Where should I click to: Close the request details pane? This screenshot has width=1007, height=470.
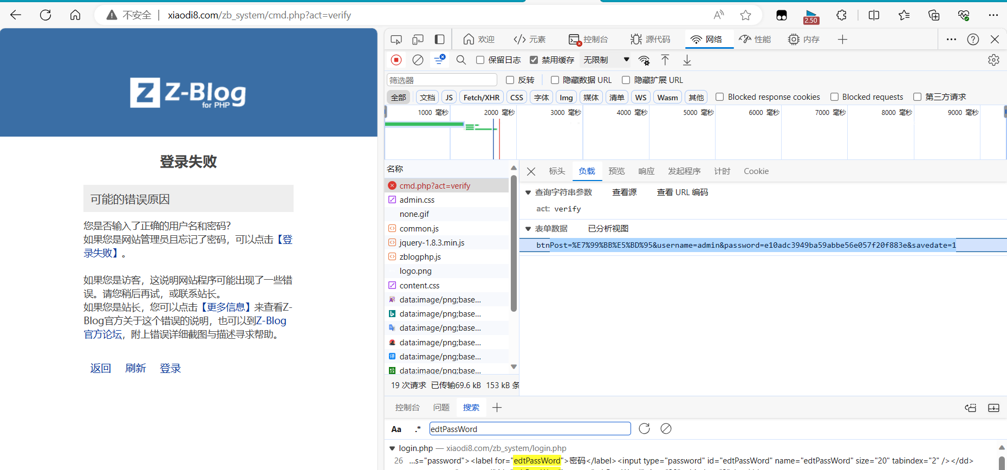tap(531, 171)
